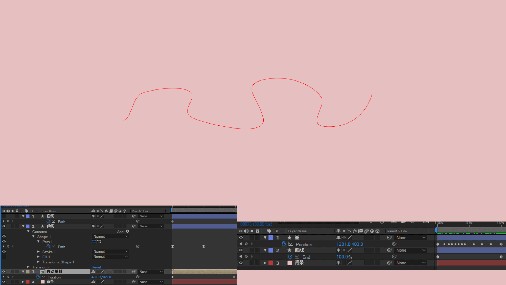
Task: Expand Transform: Shape 1
Action: [x=38, y=262]
